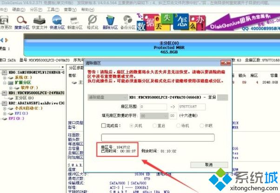Expand the 系统(E:) tree node
This screenshot has height=193, width=280.
(5, 77)
